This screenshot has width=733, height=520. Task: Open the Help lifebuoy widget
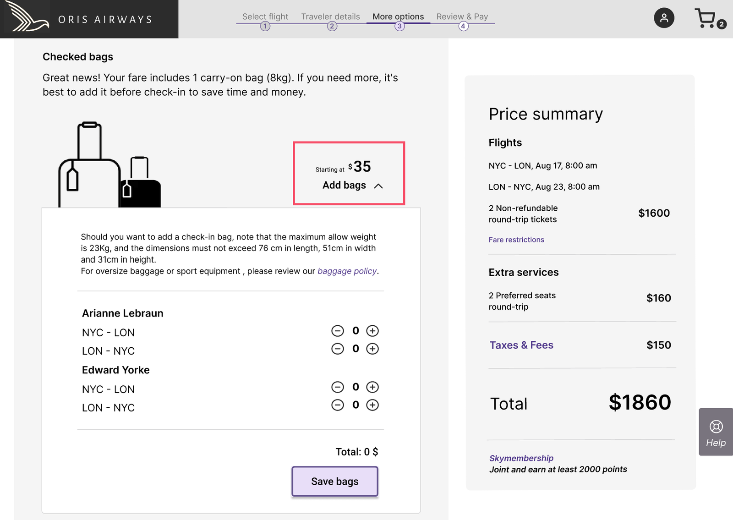(x=716, y=432)
